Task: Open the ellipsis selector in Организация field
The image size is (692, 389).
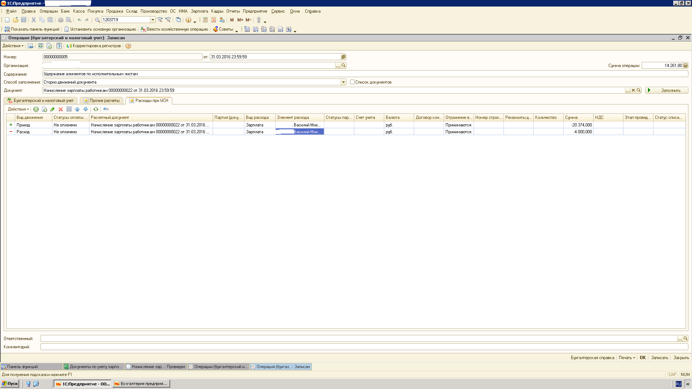Action: [x=338, y=66]
